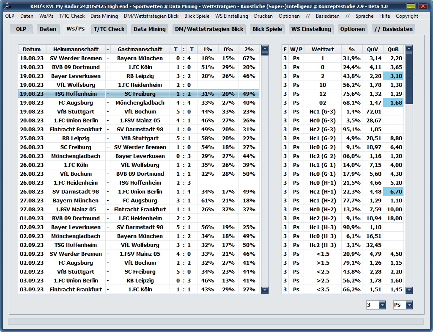Click the matches table scroll-up arrow
Image resolution: width=433 pixels, height=332 pixels.
[x=265, y=48]
